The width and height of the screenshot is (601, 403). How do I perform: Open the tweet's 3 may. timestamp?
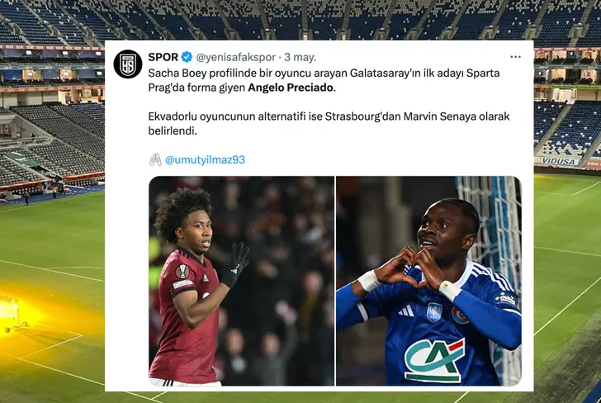tap(300, 57)
